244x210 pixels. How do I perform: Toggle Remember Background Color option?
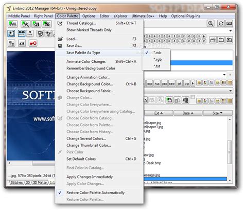[x=99, y=68]
